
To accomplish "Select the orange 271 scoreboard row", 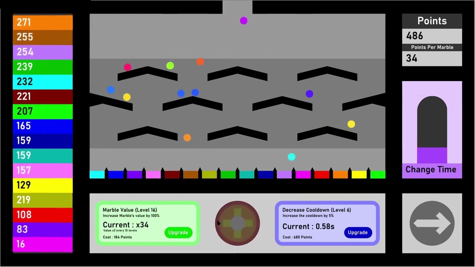I will click(x=43, y=22).
